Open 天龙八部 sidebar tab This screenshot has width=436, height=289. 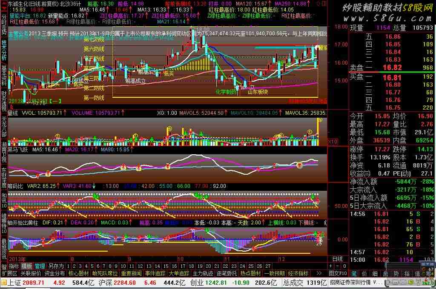pos(4,126)
